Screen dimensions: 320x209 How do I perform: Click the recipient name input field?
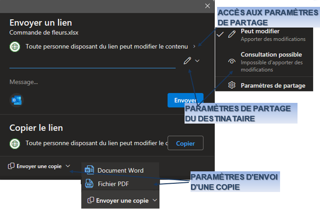point(92,61)
